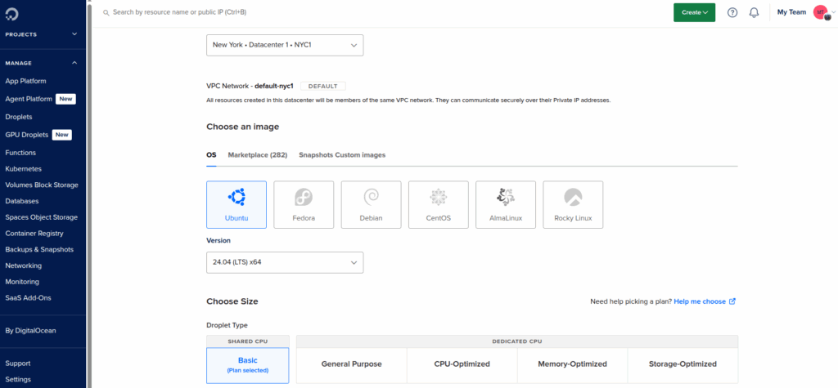The image size is (838, 388).
Task: Open the datacenter NYC1 dropdown
Action: 285,46
